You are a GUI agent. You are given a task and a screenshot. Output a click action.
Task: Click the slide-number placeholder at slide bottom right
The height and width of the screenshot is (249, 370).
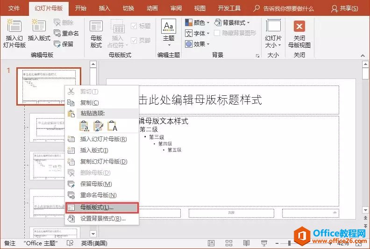coord(311,213)
